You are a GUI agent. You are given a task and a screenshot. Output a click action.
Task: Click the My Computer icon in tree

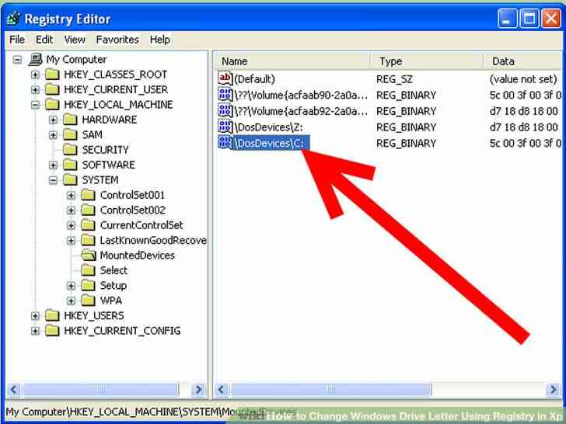(x=36, y=59)
